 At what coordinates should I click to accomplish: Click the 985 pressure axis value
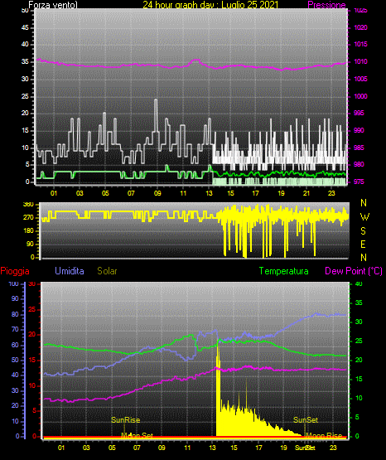(x=359, y=148)
